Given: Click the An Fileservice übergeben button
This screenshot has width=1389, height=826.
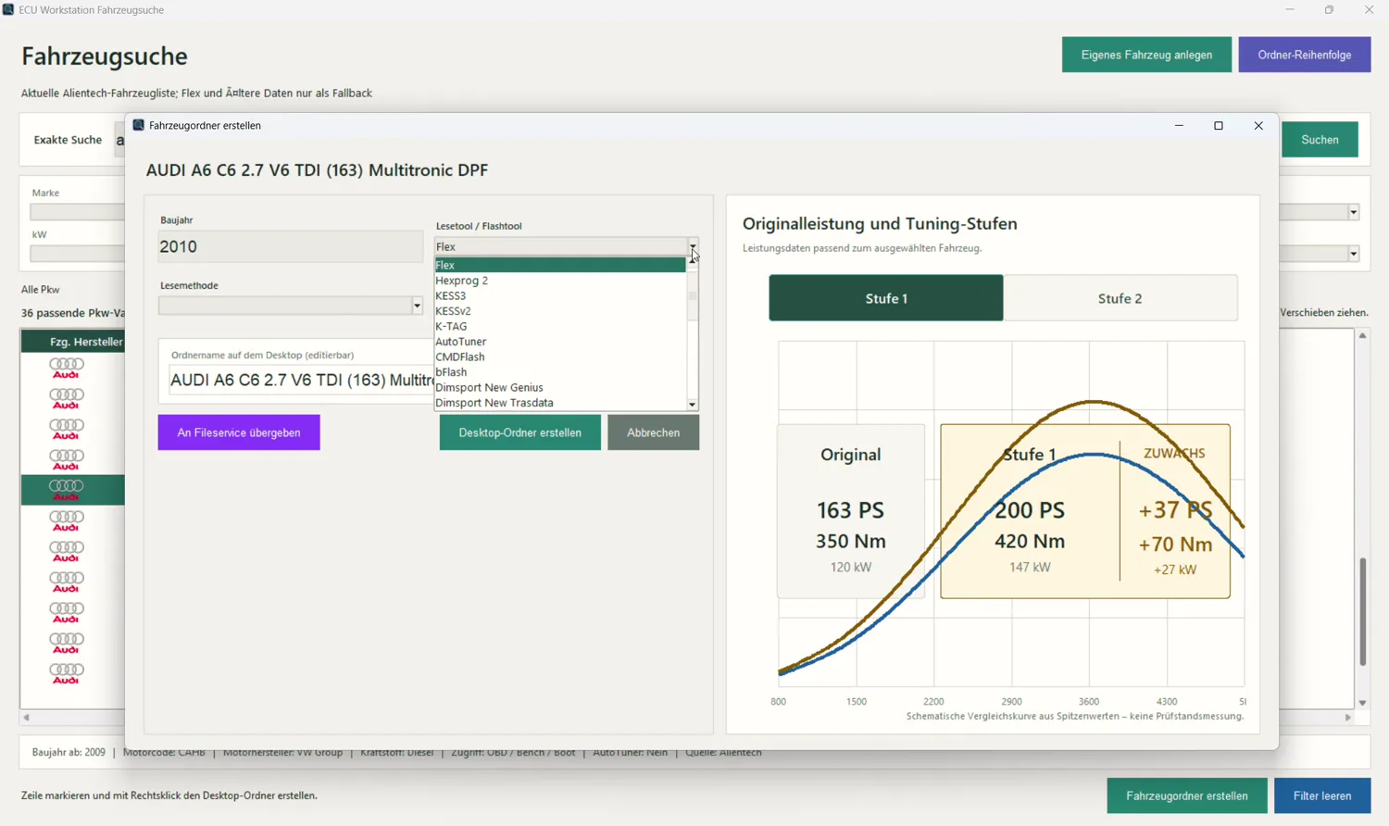Looking at the screenshot, I should point(239,432).
